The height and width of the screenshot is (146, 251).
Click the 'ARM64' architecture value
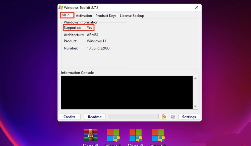click(93, 35)
